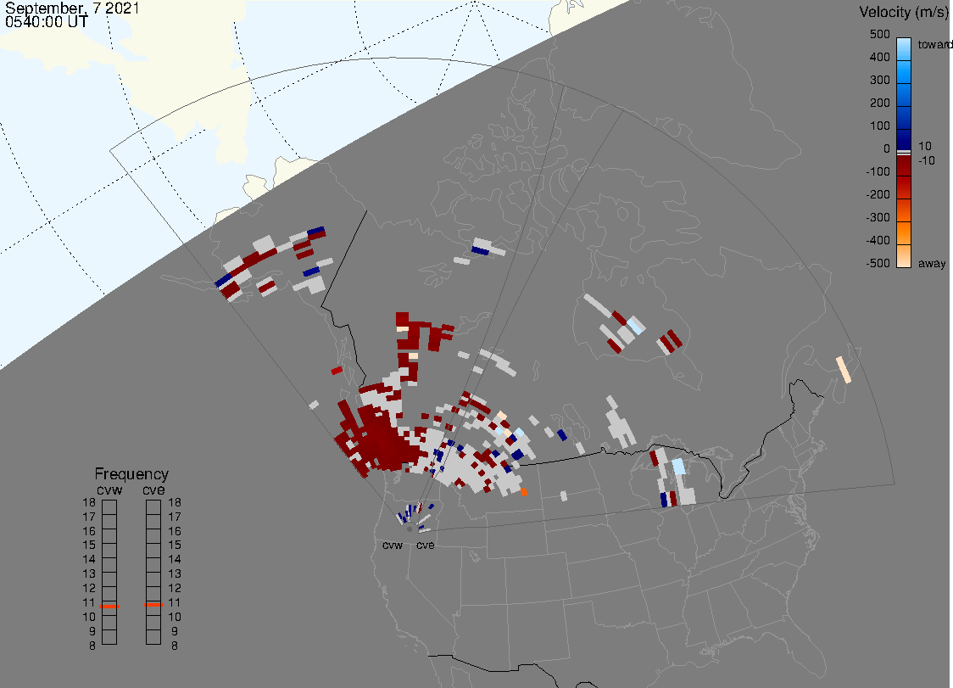Click the 'cve' radar site label on the map
Image resolution: width=953 pixels, height=688 pixels.
426,545
